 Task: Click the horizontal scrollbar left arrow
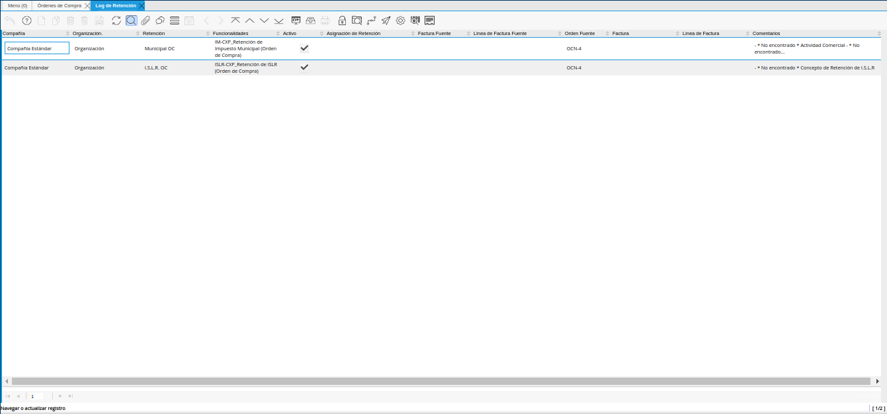tap(7, 381)
